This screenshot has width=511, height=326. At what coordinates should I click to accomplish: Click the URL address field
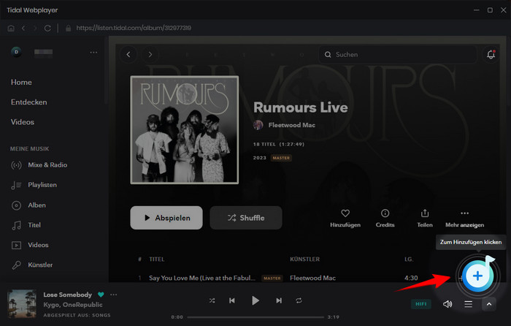134,28
